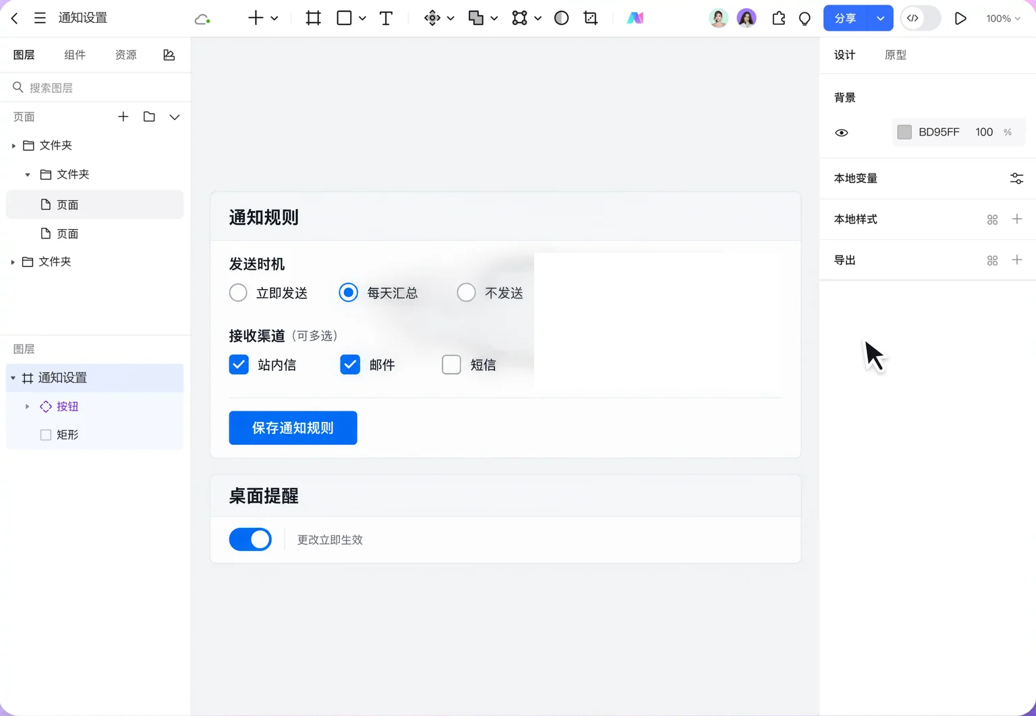The image size is (1036, 716).
Task: Open the plugins puzzle icon
Action: point(778,18)
